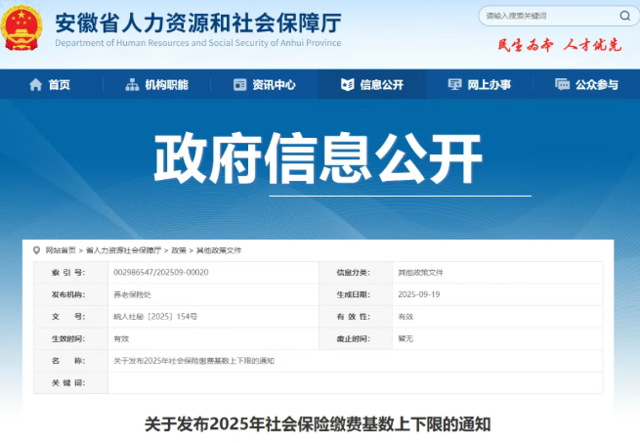Click the book icon beside 信息公开
The image size is (640, 443).
[x=347, y=85]
